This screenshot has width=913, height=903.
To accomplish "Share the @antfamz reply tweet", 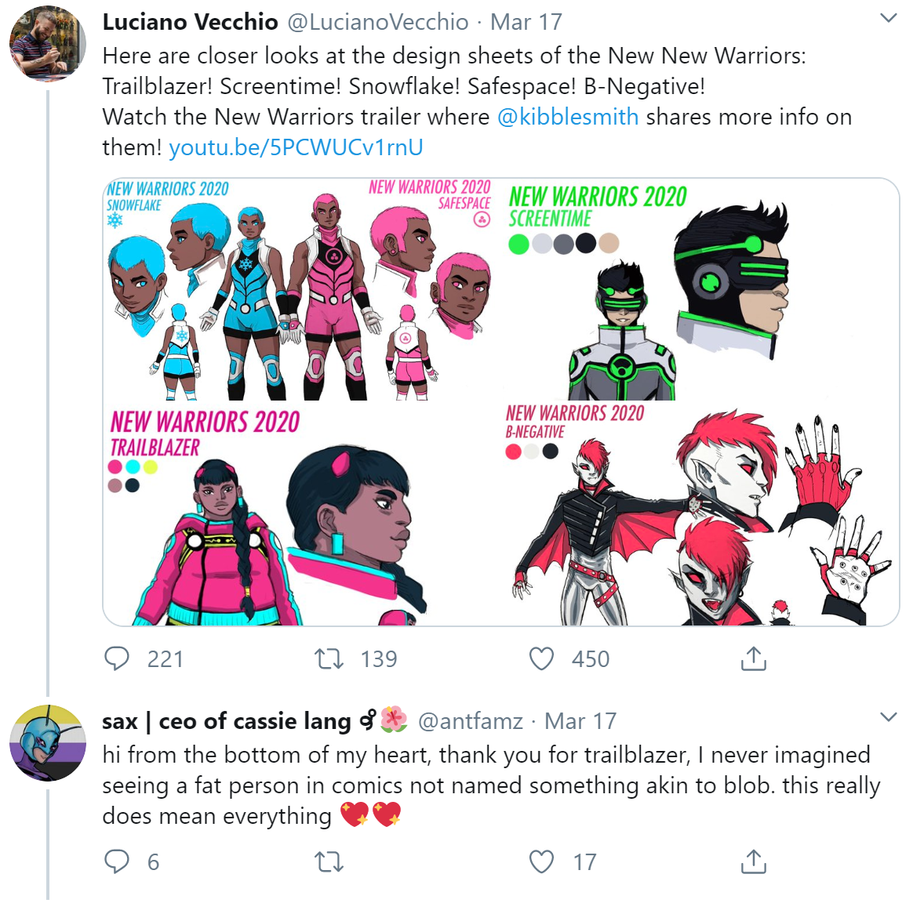I will tap(754, 861).
